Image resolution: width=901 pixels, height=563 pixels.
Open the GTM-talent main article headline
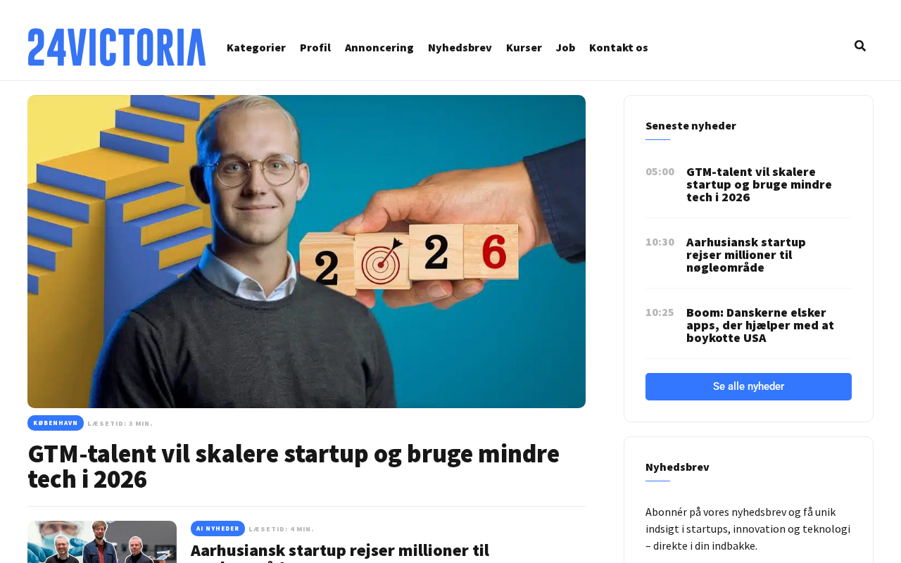point(294,466)
